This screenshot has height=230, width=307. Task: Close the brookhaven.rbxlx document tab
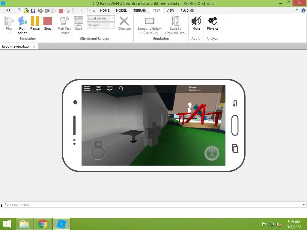(34, 46)
